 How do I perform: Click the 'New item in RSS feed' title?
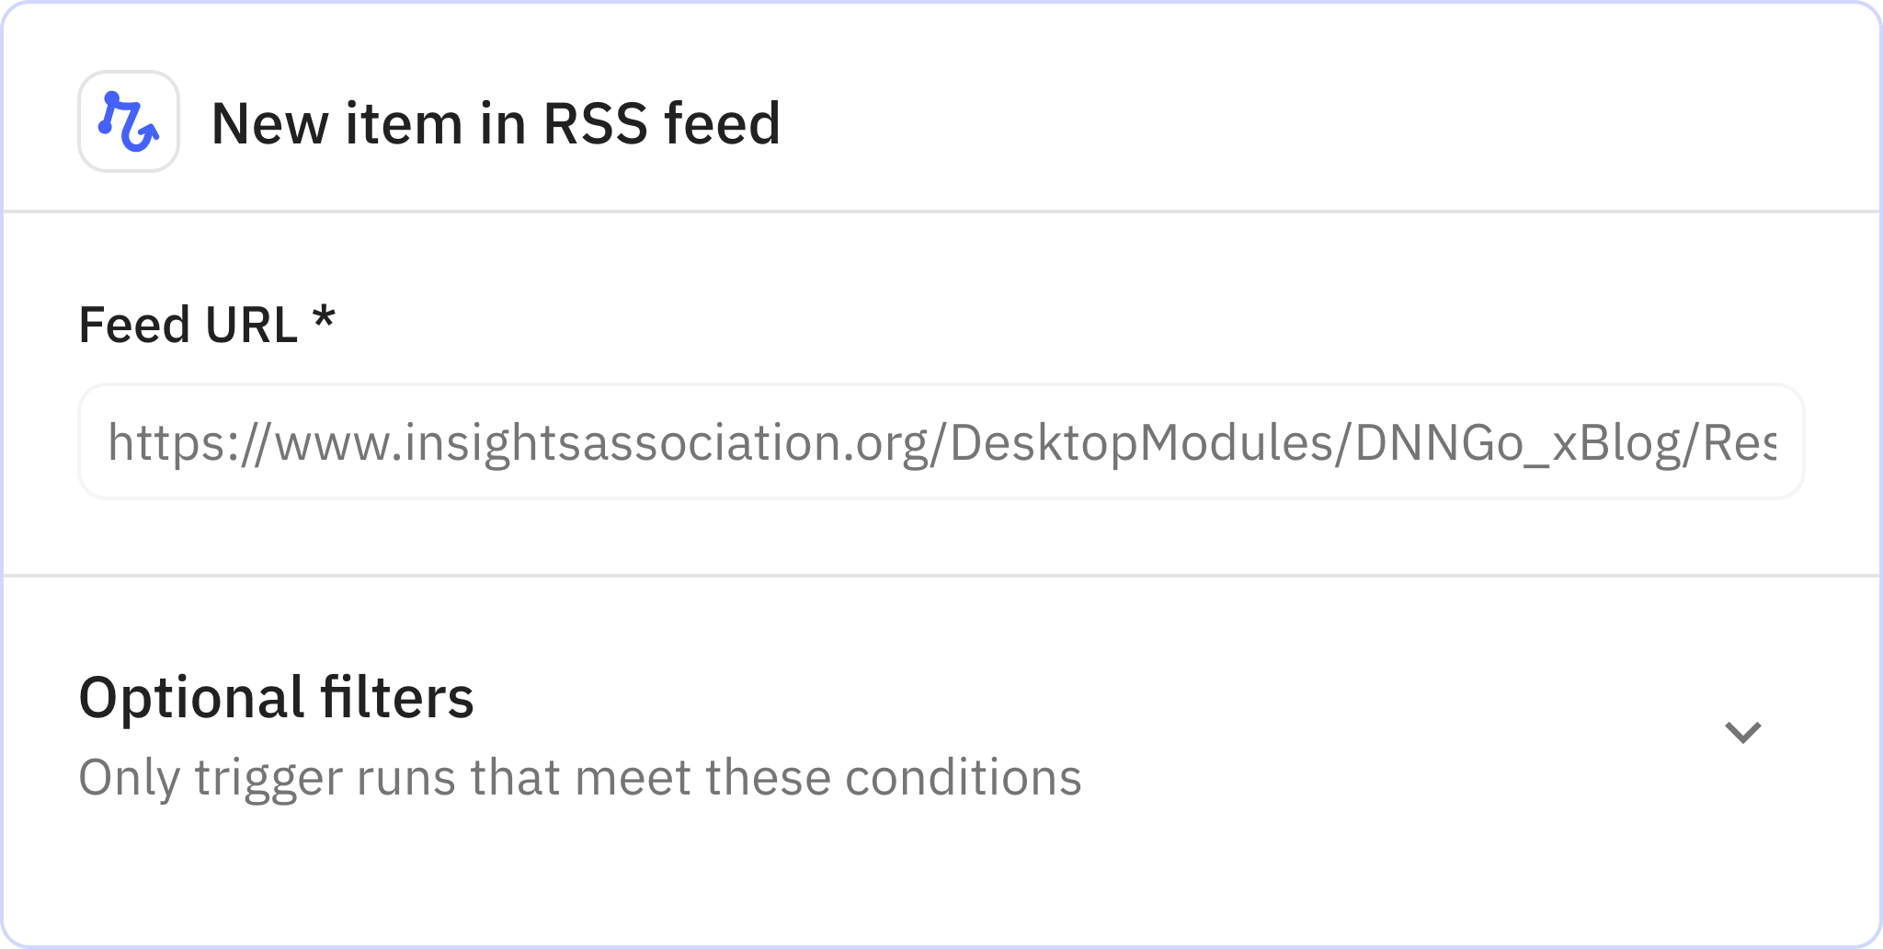point(496,124)
